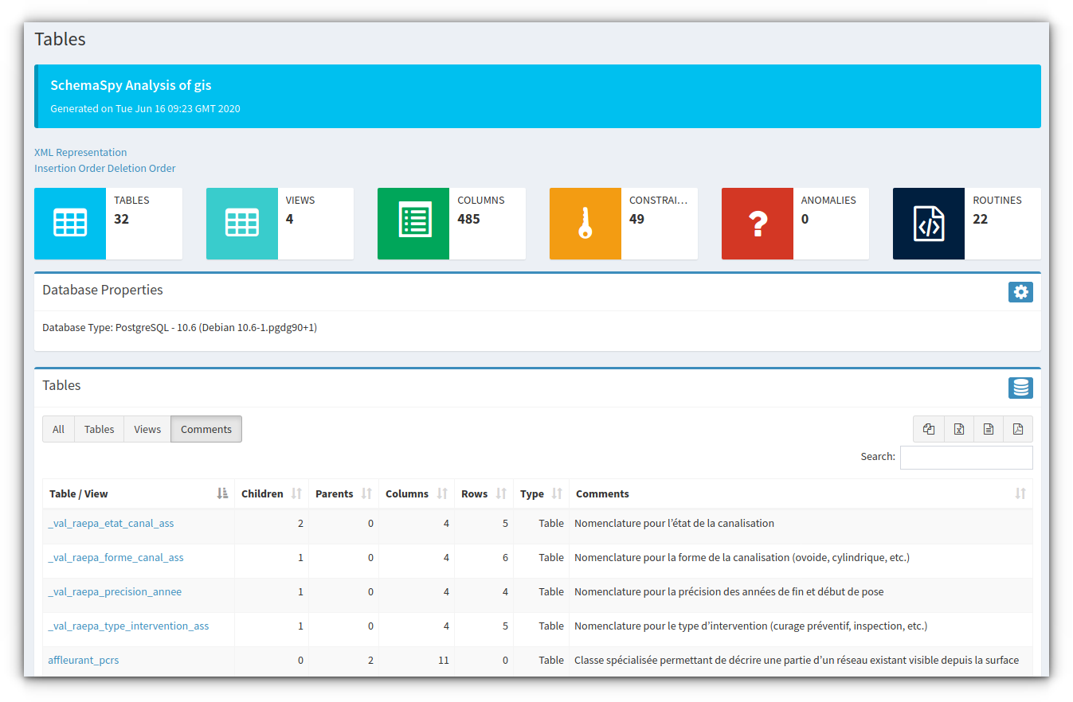Image resolution: width=1073 pixels, height=702 pixels.
Task: Click Rows value 6 in _val_raepa_forme_canal_ass row
Action: [x=505, y=557]
